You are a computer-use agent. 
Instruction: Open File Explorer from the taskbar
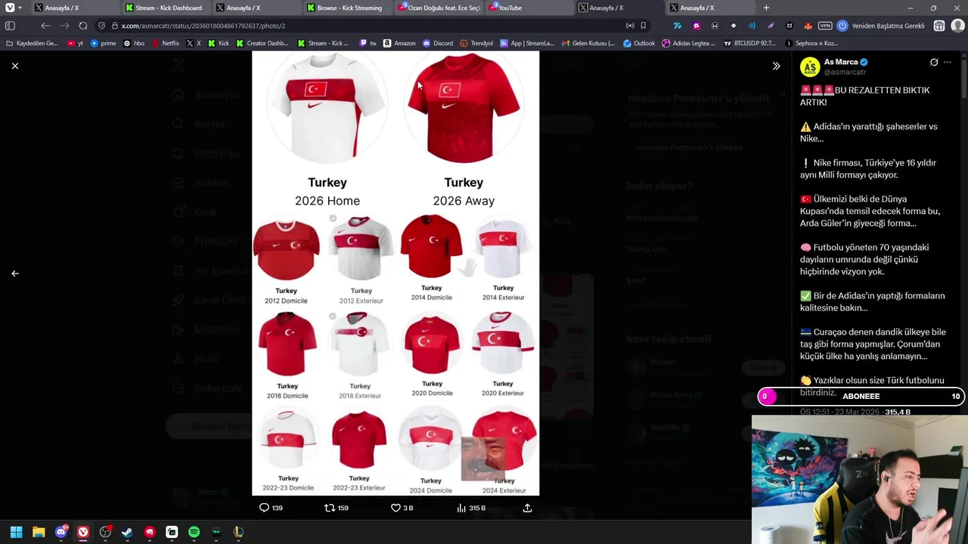tap(39, 532)
